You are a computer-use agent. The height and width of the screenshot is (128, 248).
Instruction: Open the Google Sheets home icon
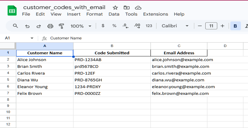pos(12,11)
